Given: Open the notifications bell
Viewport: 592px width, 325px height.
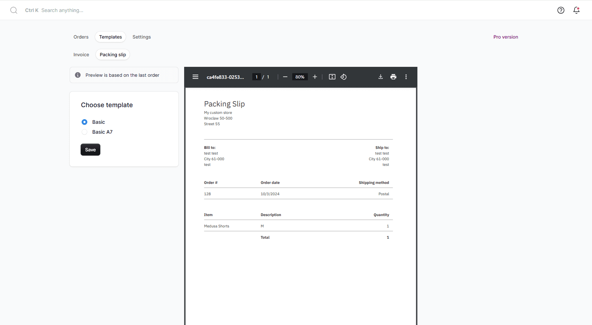Looking at the screenshot, I should (x=576, y=10).
